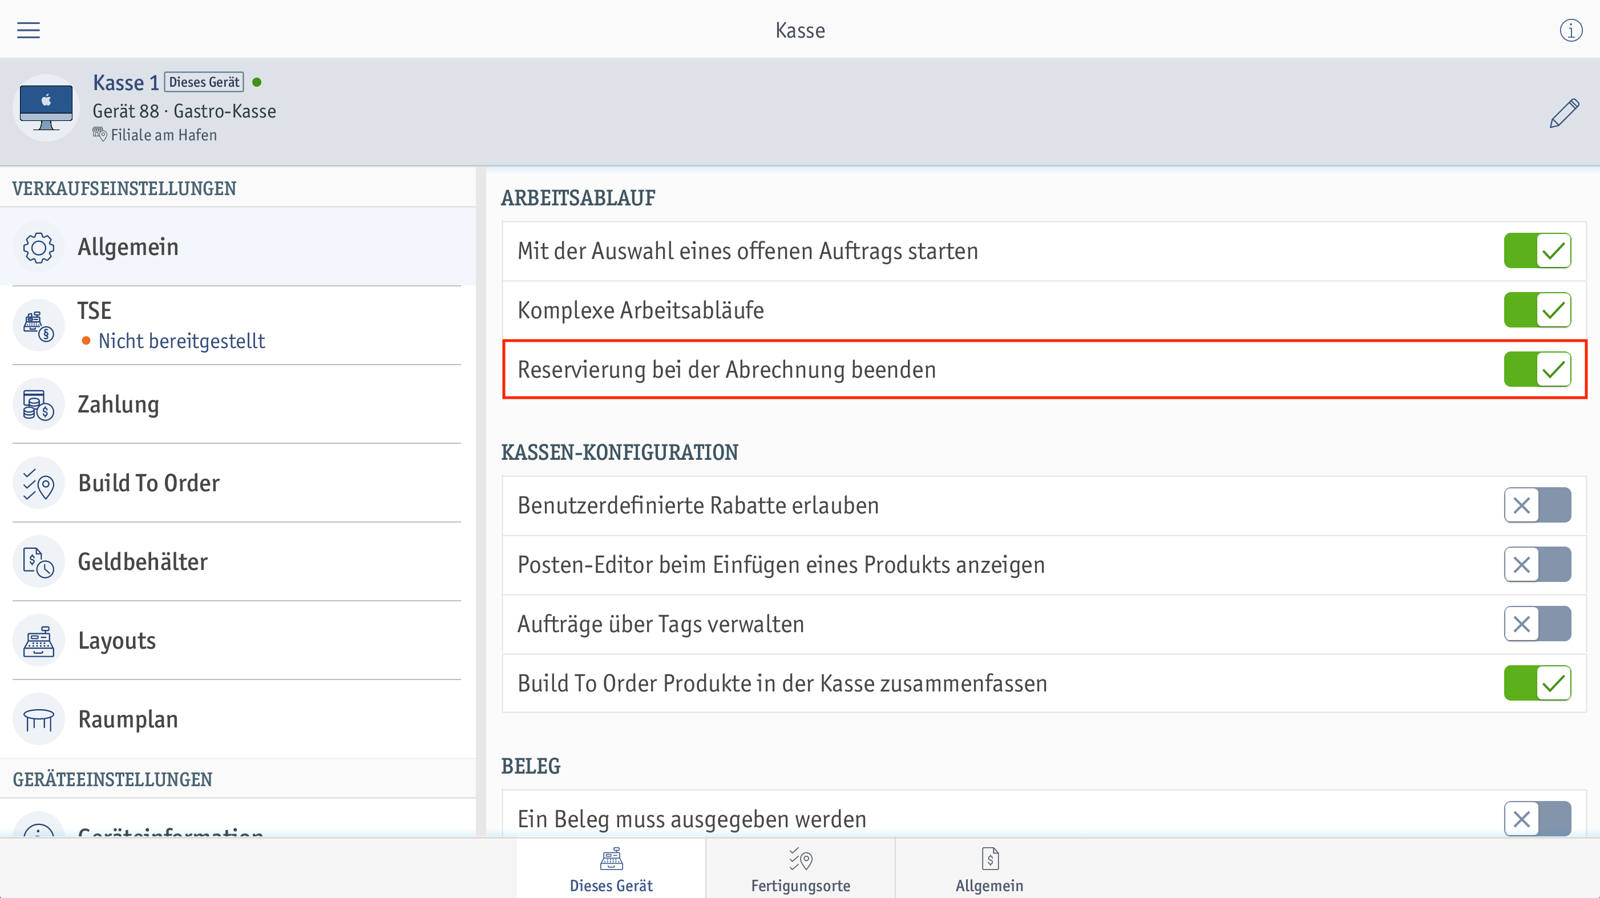Switch to Dieses Gerät bottom tab
The image size is (1600, 898).
pyautogui.click(x=611, y=869)
